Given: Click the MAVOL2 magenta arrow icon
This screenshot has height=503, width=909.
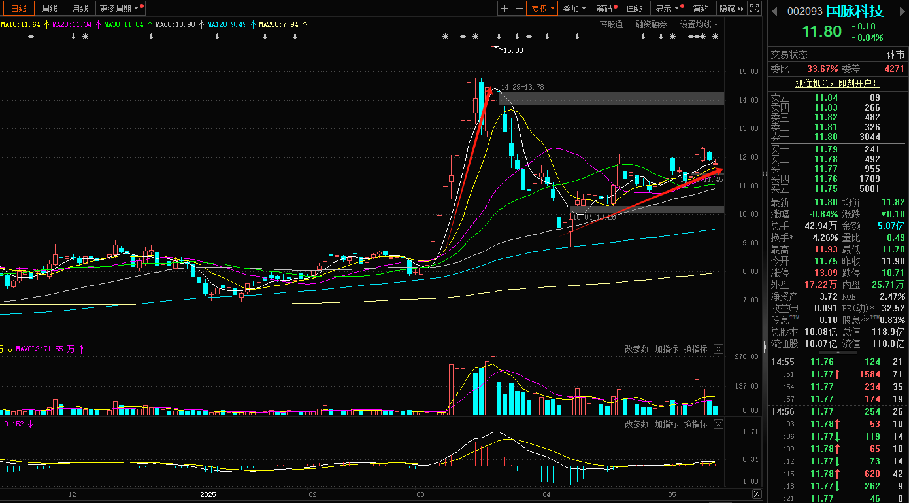Looking at the screenshot, I should pos(82,349).
